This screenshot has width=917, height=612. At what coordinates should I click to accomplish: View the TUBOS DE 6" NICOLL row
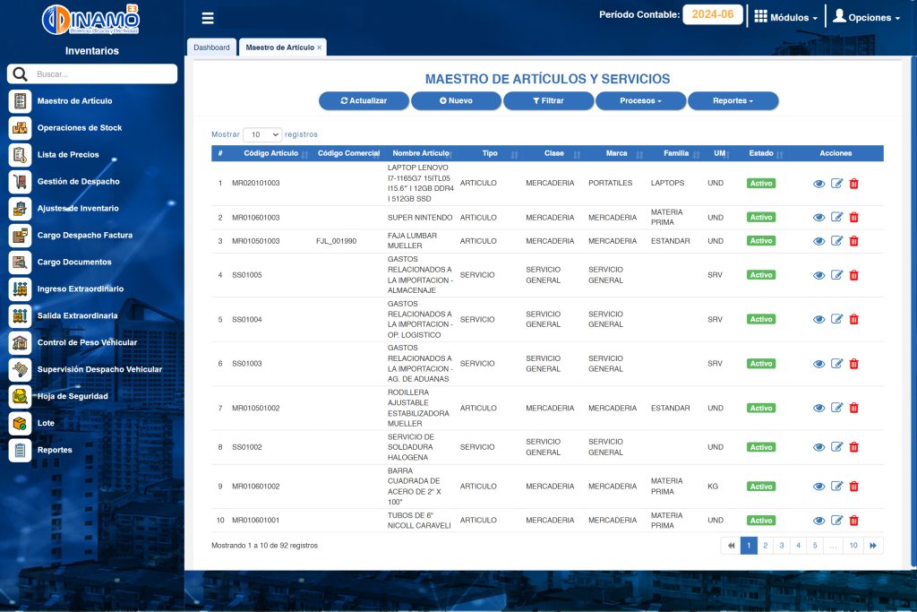(818, 521)
